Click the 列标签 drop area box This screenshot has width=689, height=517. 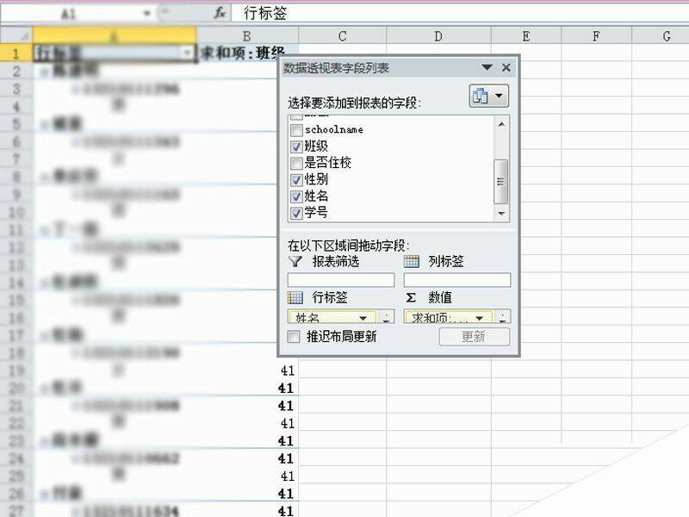[457, 280]
